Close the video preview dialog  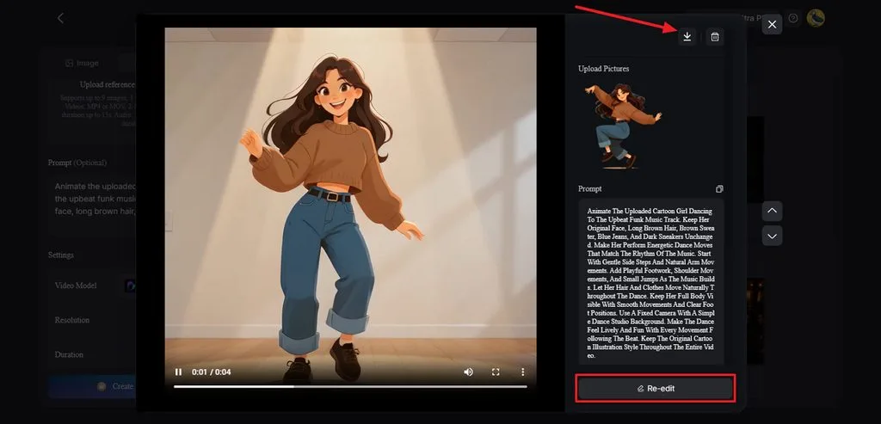coord(772,24)
